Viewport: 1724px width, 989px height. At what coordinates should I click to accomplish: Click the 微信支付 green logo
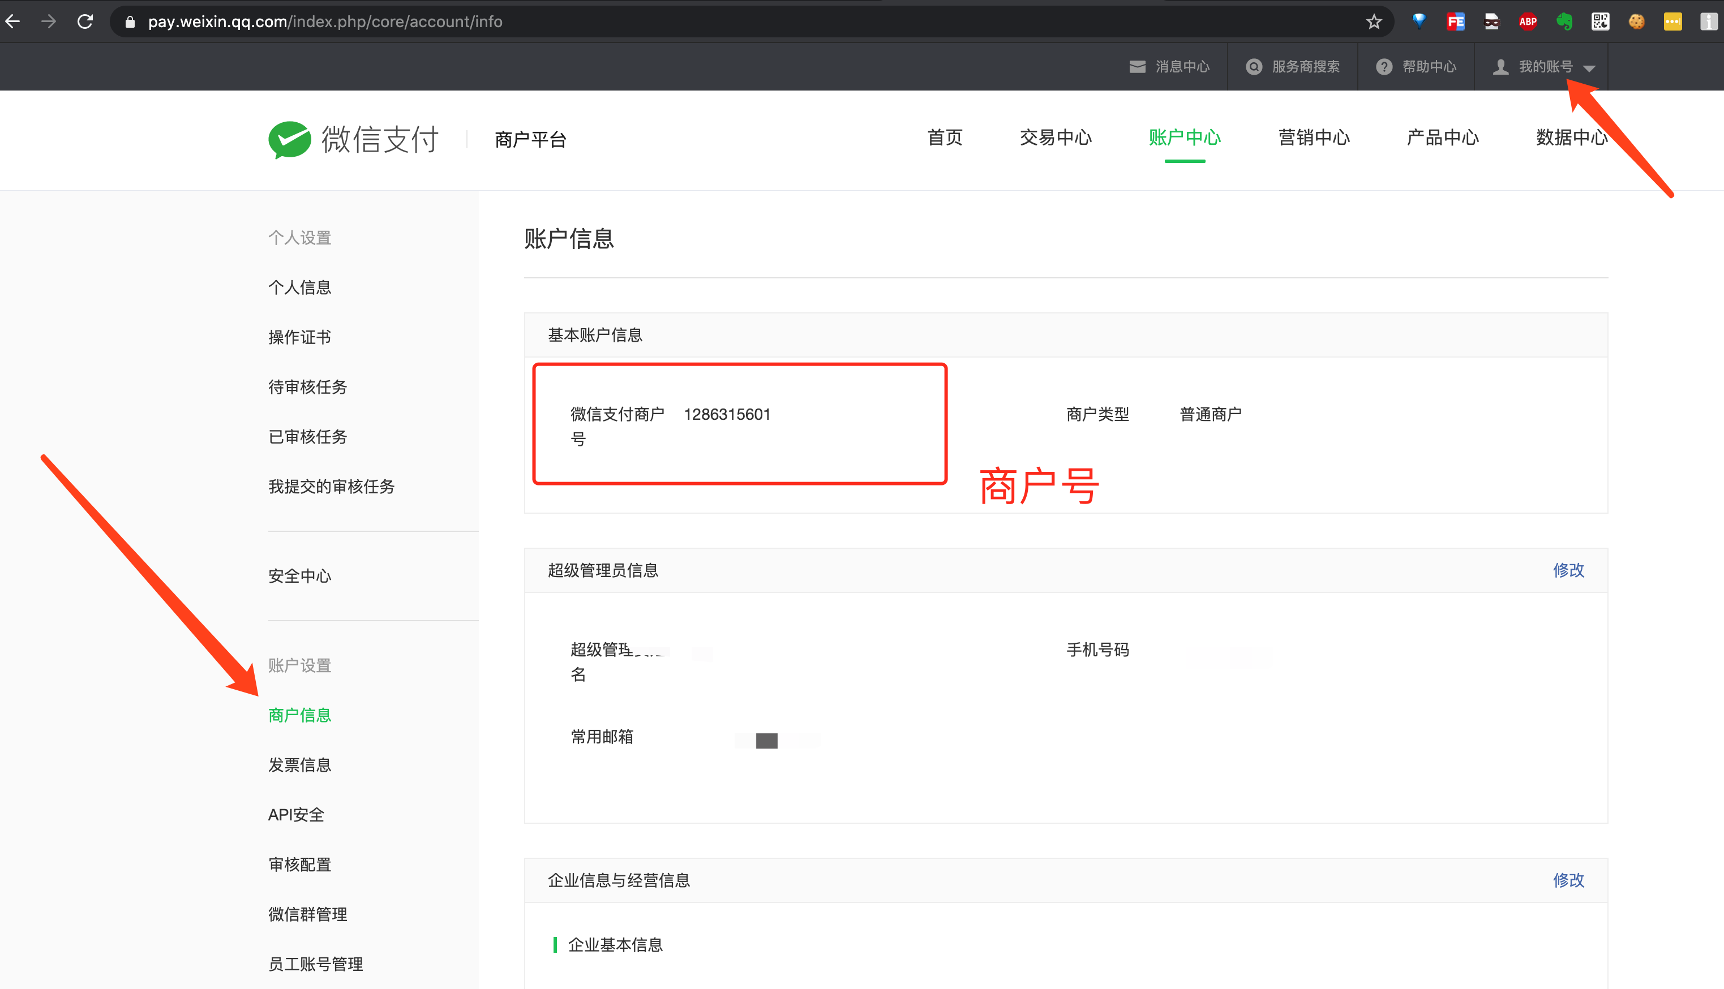(x=290, y=139)
